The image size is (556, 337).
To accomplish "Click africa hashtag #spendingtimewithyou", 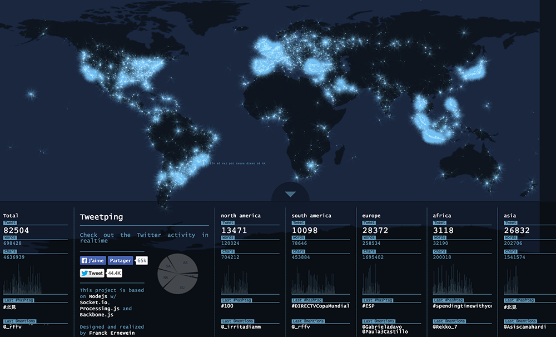I will 463,306.
